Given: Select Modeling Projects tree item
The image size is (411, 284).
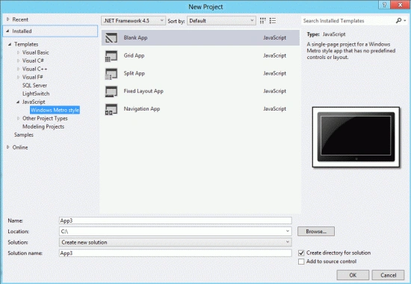Looking at the screenshot, I should click(43, 126).
